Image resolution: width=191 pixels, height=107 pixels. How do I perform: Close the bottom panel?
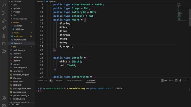pyautogui.click(x=188, y=81)
